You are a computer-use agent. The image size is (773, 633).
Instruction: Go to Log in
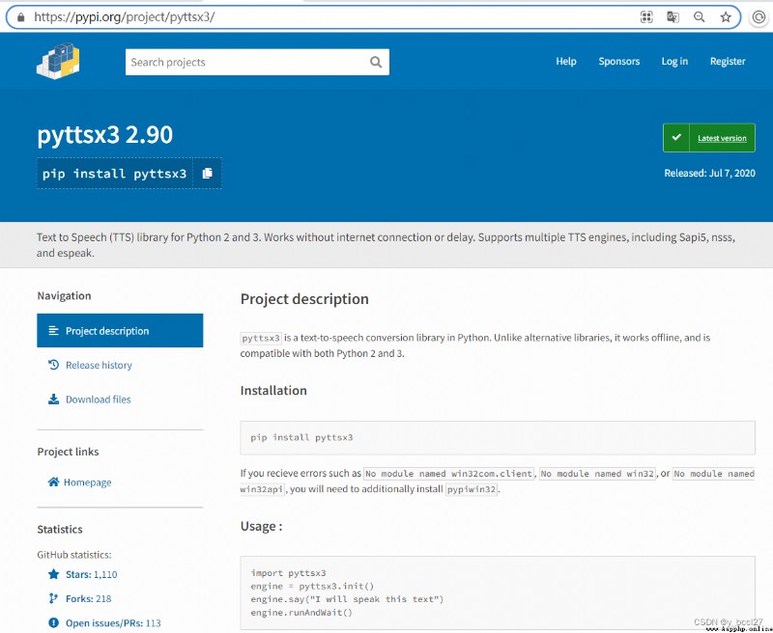click(674, 62)
